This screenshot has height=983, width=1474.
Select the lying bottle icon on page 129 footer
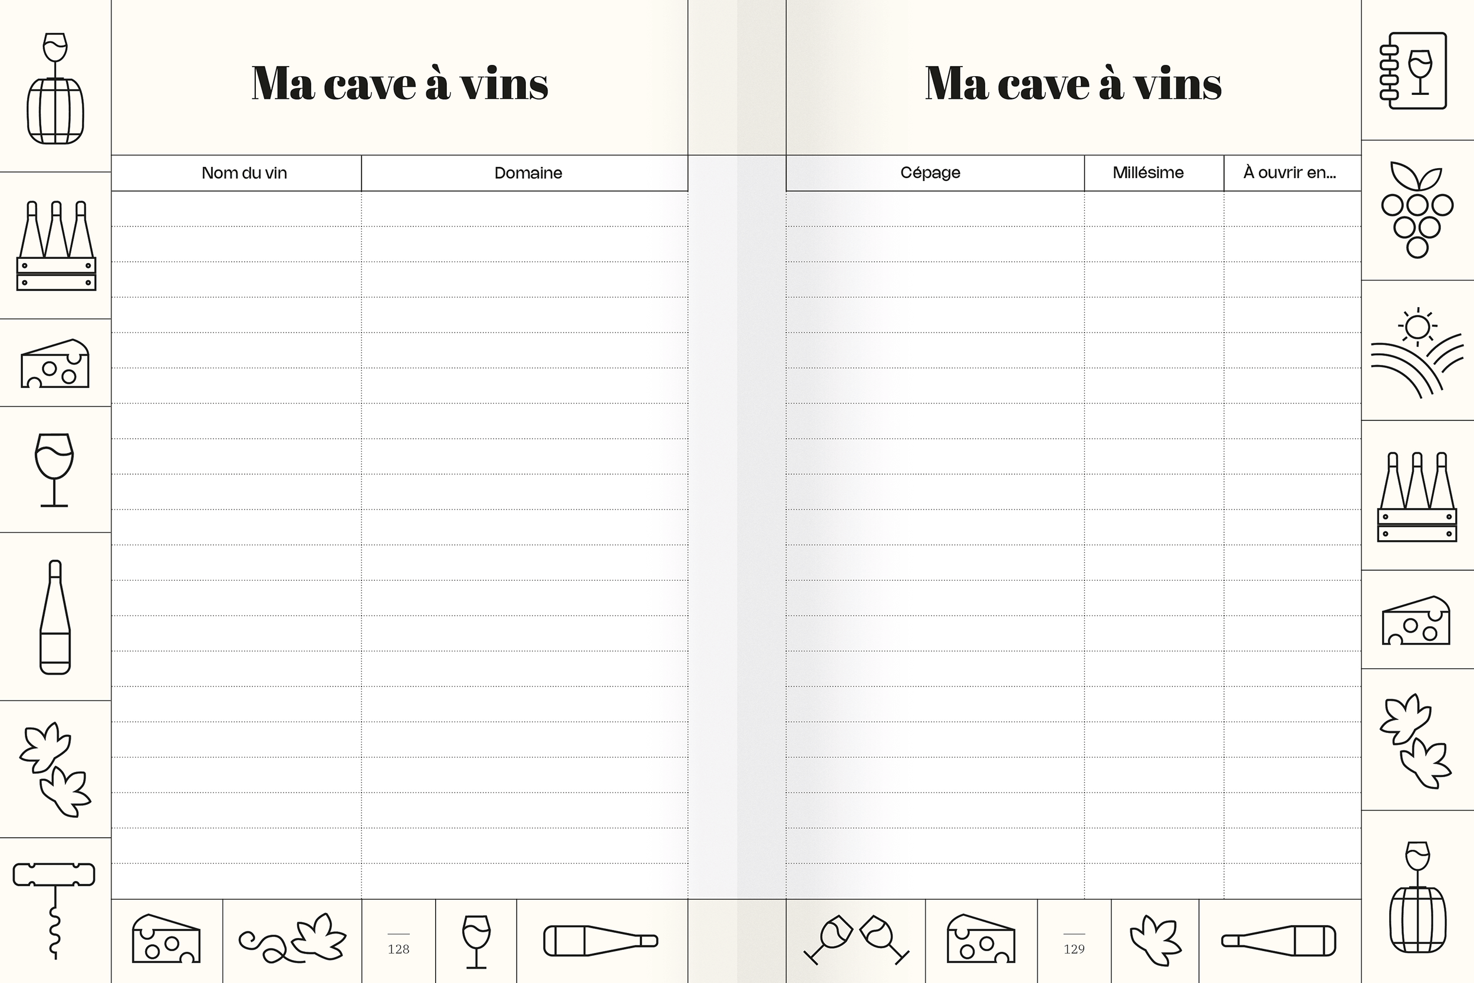(x=1279, y=941)
